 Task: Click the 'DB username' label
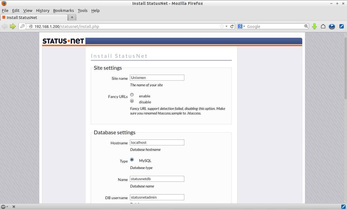(x=116, y=198)
